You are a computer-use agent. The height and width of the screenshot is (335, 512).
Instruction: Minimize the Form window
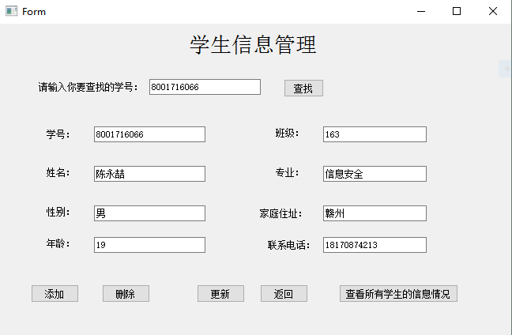[x=421, y=11]
